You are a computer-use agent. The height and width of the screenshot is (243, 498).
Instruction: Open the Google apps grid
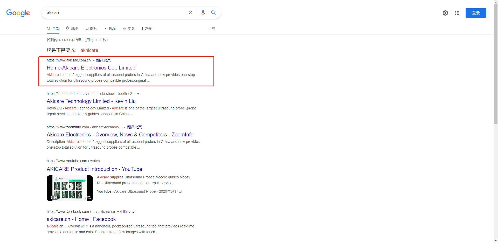point(457,13)
